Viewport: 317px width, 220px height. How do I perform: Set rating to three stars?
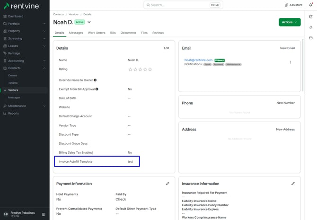tap(140, 70)
